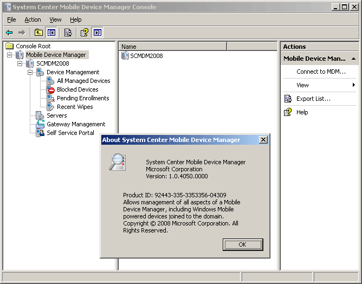Viewport: 362px width, 284px height.
Task: Click the Product ID line in About dialog
Action: [174, 195]
